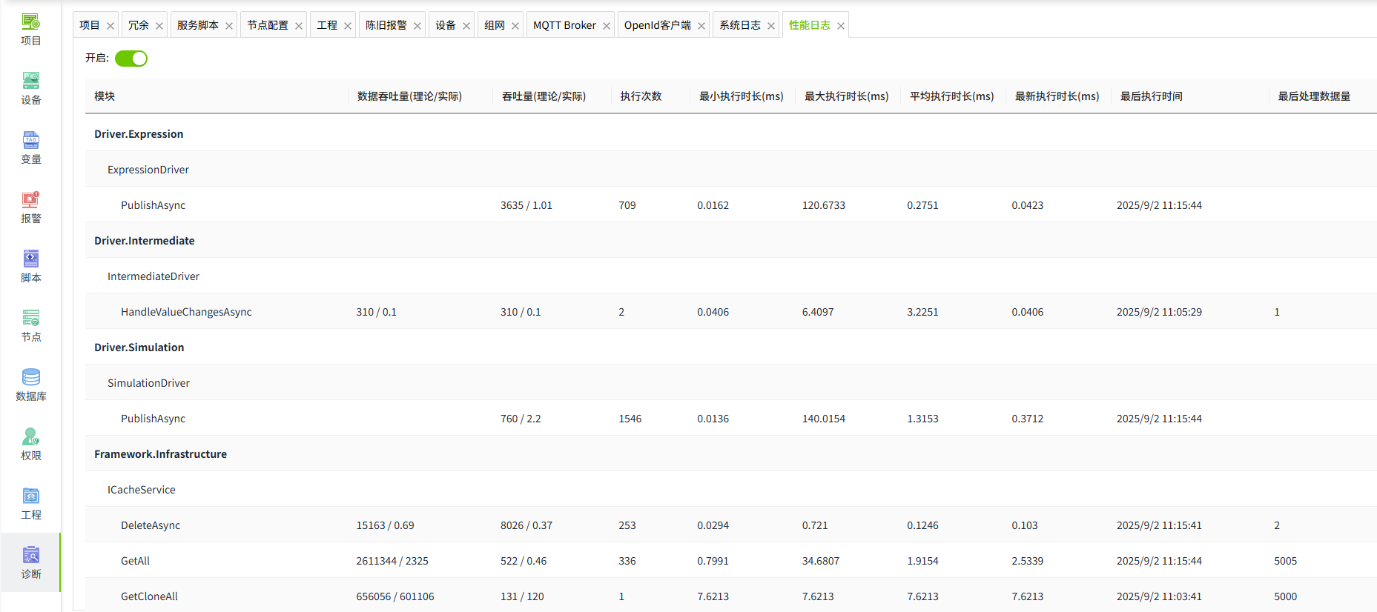1377x612 pixels.
Task: Switch to the MQTT Broker tab
Action: pos(564,25)
